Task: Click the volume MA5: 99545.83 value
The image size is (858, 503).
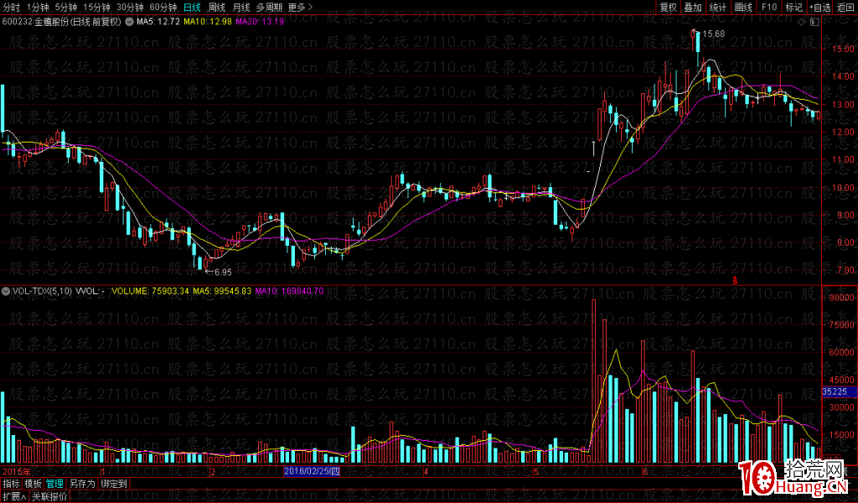Action: pyautogui.click(x=222, y=291)
